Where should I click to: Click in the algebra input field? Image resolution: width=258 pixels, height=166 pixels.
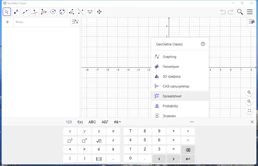tap(42, 22)
